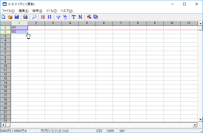Select row header 3
Viewport: 203px width, 133px height.
click(x=5, y=36)
